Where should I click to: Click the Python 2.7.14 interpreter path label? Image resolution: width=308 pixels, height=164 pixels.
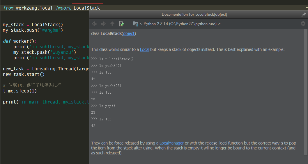180,24
